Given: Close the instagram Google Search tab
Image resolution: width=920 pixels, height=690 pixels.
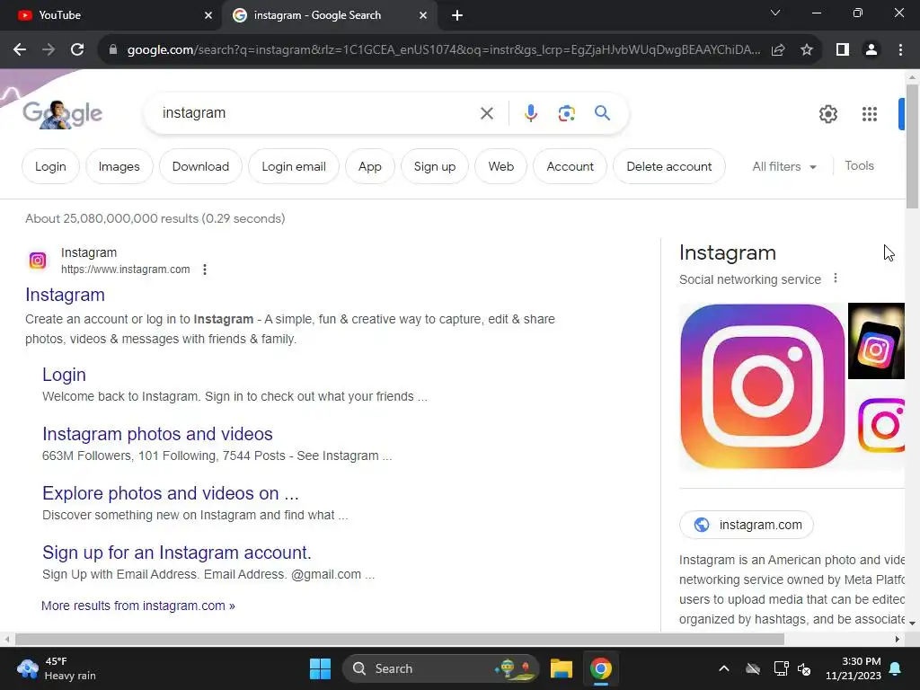Looking at the screenshot, I should pos(423,15).
